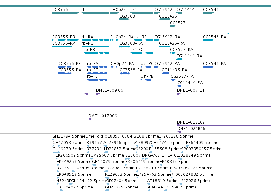Click protein CG3546-PA

tap(209, 67)
